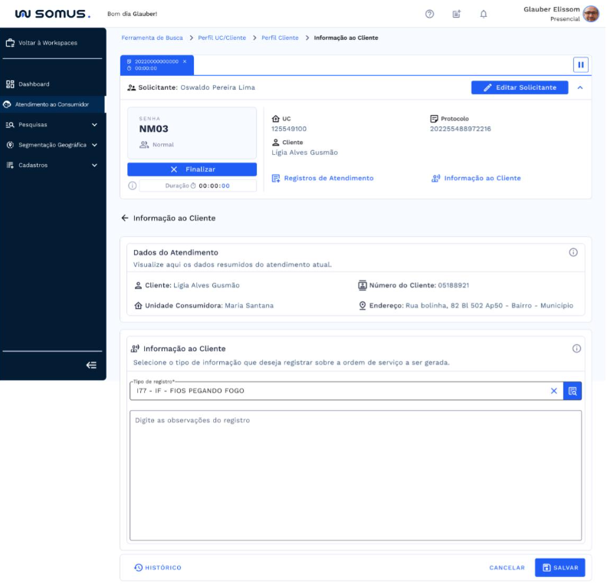Click info icon in Dados do Atendimento
607x584 pixels.
pos(573,252)
